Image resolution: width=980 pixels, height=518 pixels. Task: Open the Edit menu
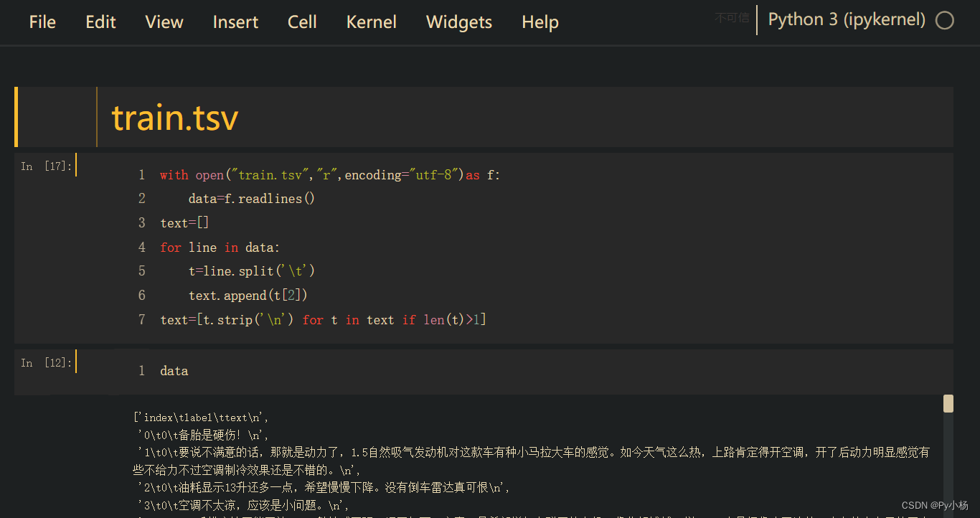[x=100, y=22]
